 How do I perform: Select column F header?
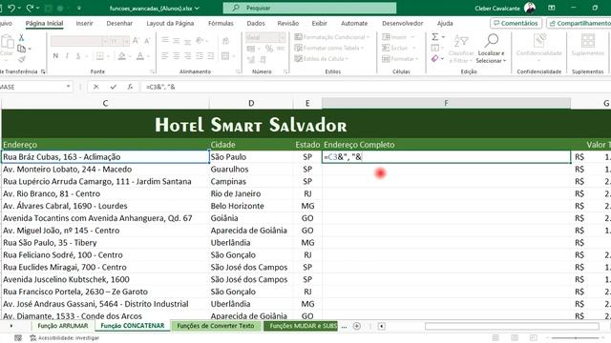click(x=446, y=103)
